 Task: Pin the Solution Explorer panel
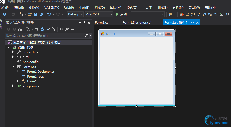(84, 23)
